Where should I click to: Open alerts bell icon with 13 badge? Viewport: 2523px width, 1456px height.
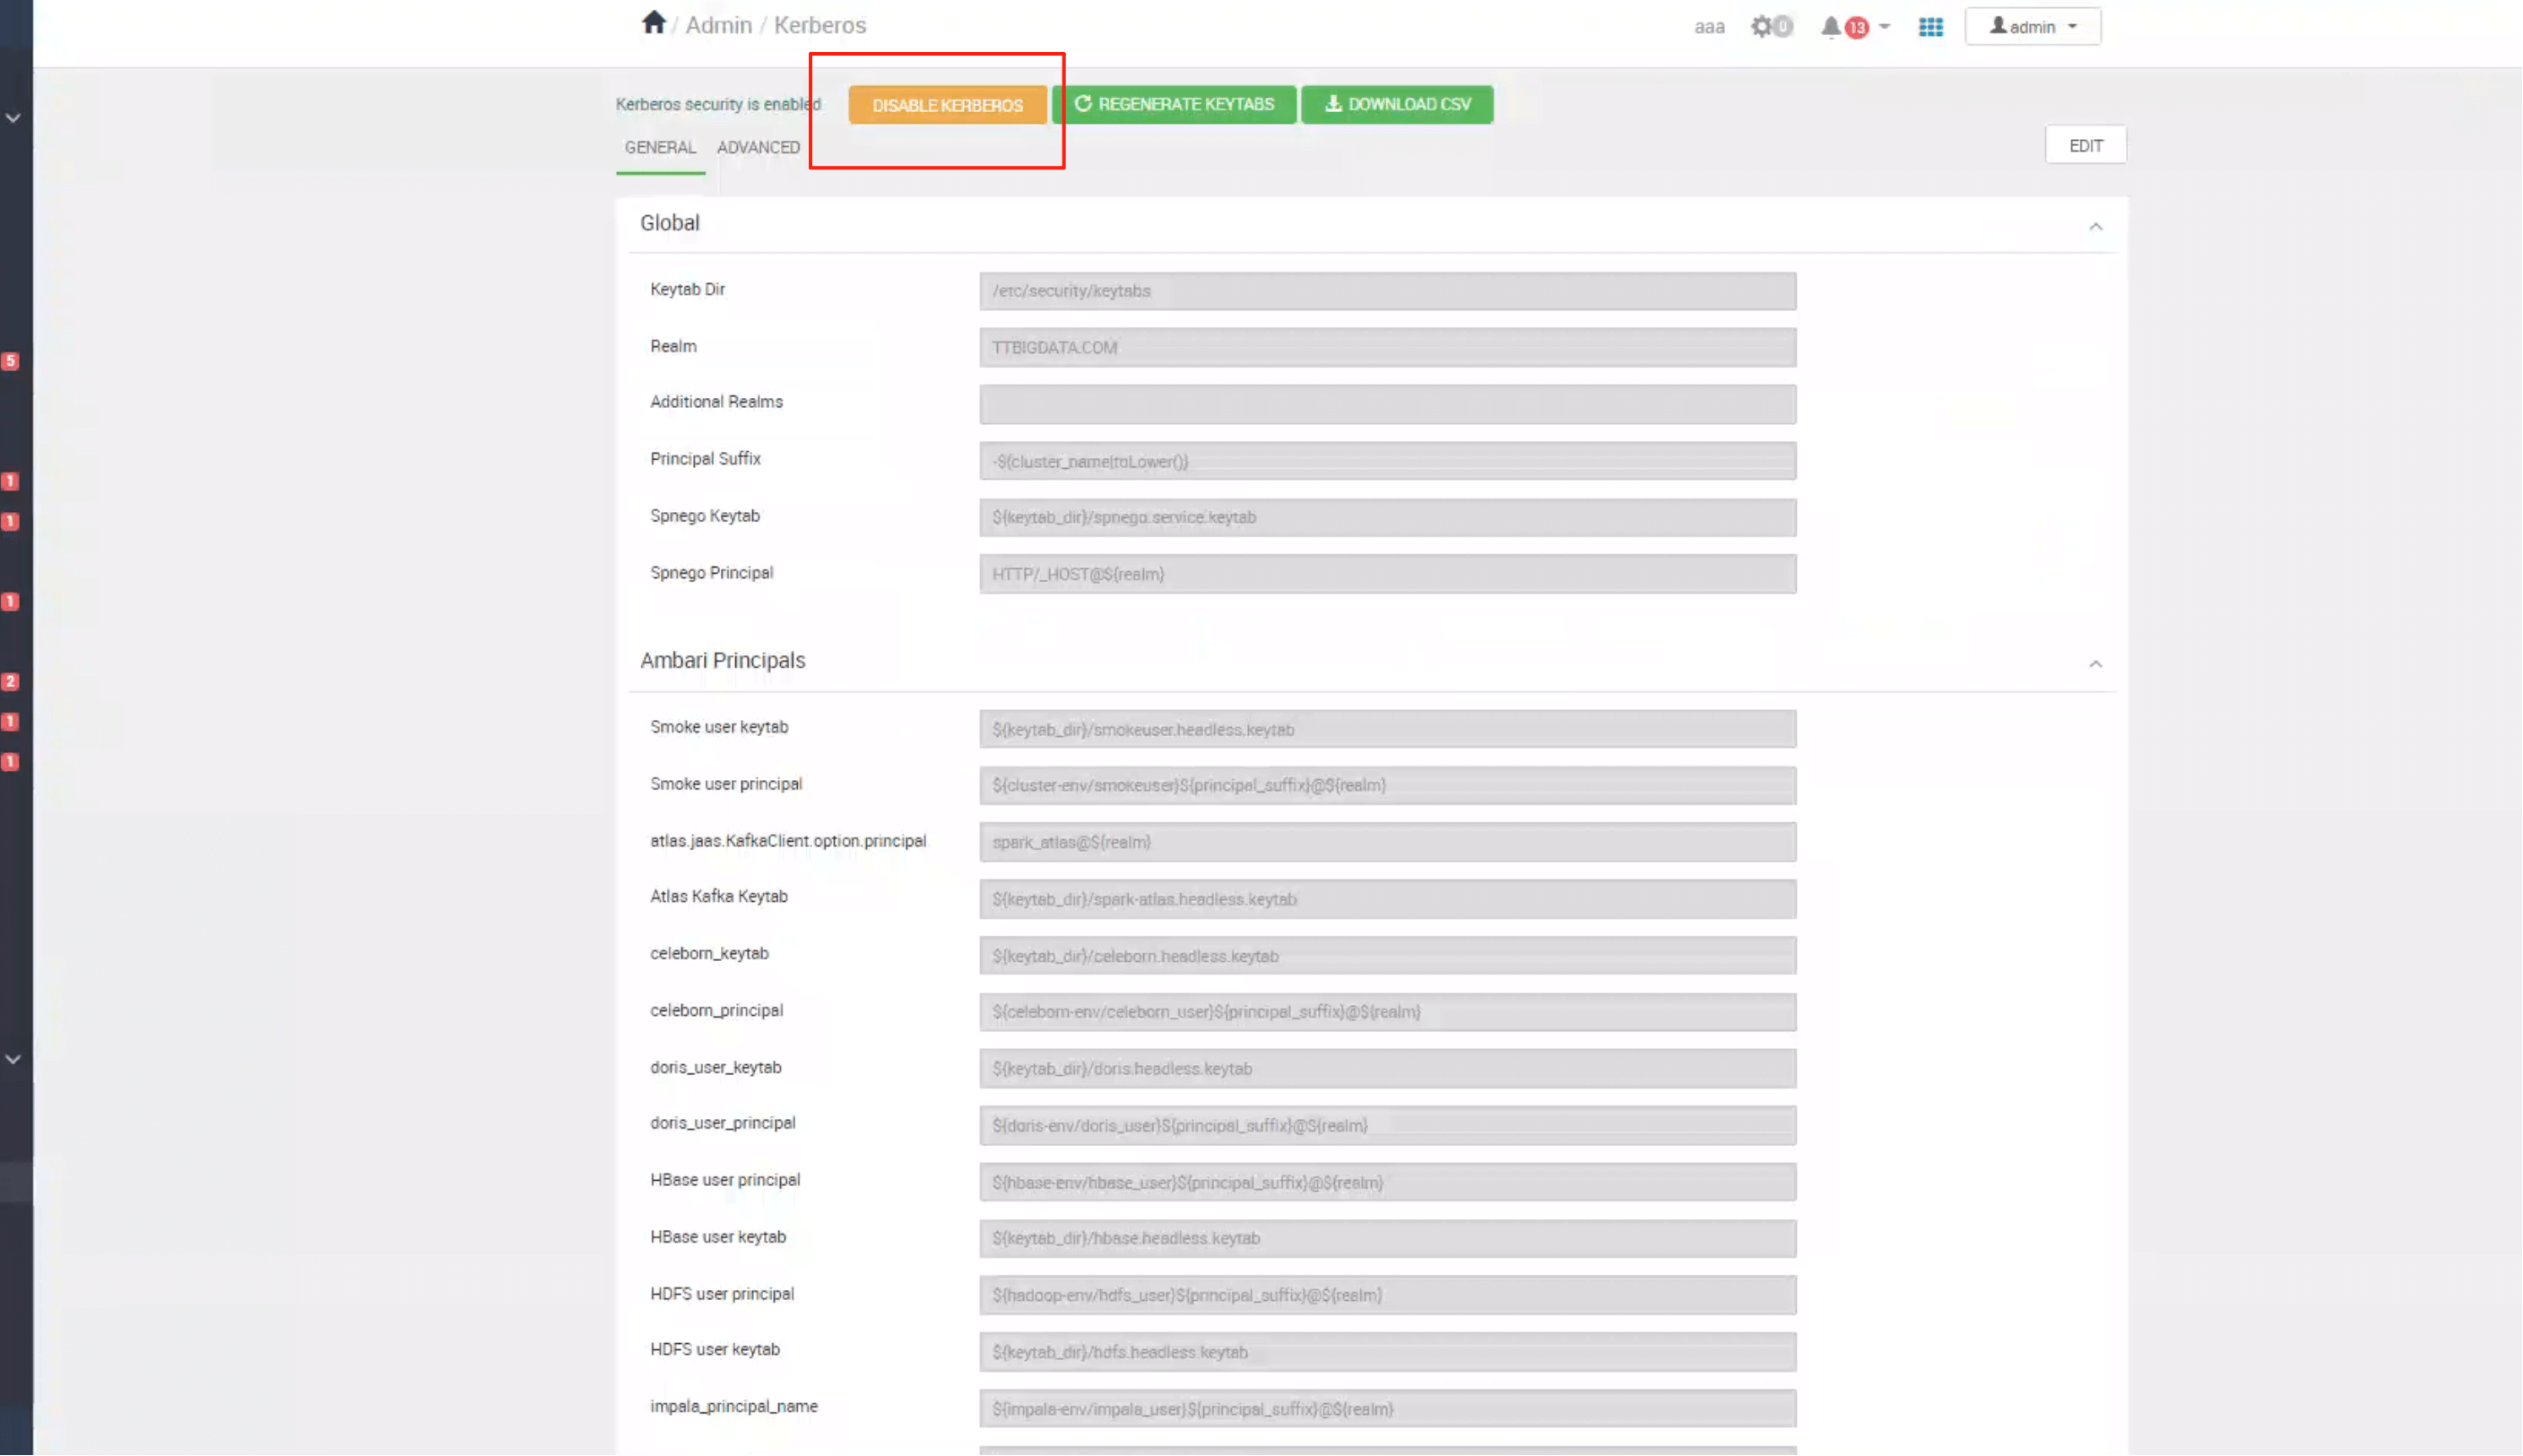pos(1831,27)
